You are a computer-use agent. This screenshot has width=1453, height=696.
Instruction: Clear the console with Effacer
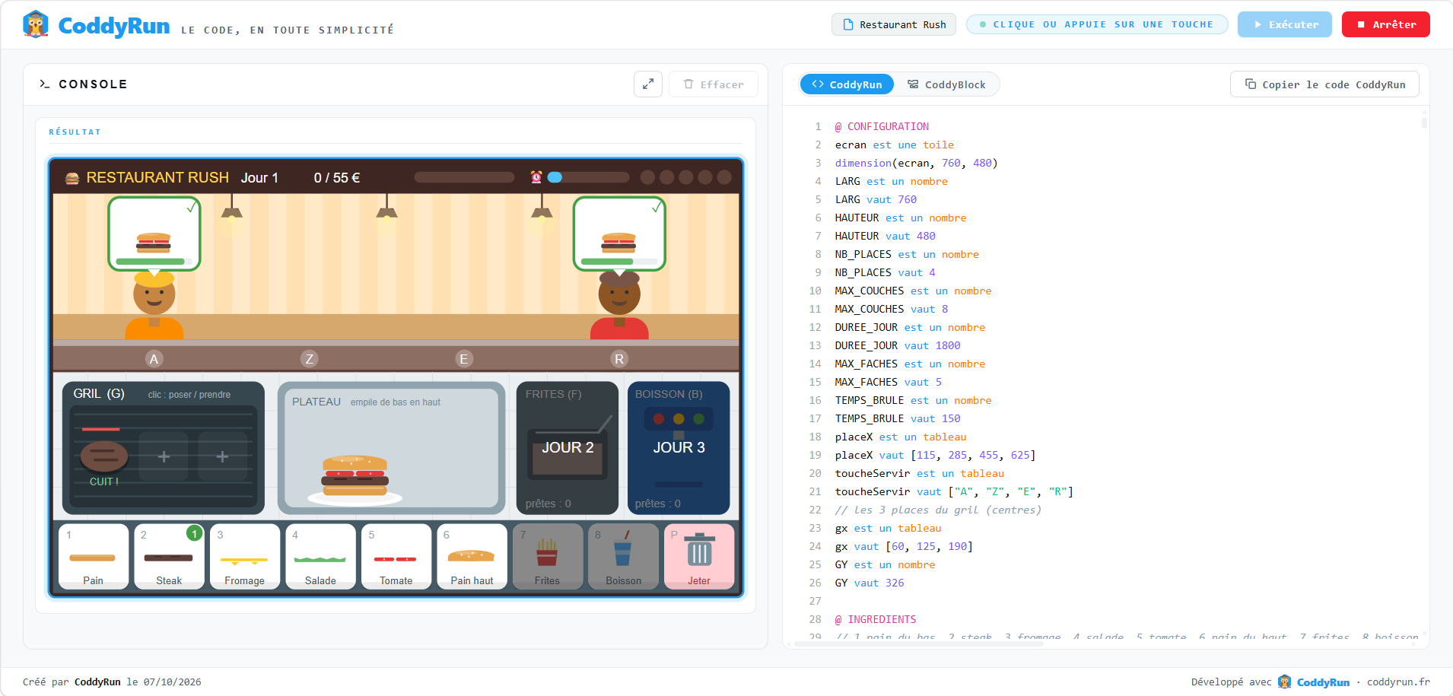[x=714, y=84]
